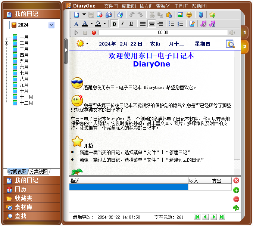Open background music settings wrench icon
The height and width of the screenshot is (226, 253).
tap(203, 24)
